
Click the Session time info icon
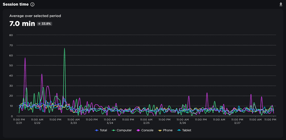[x=32, y=4]
